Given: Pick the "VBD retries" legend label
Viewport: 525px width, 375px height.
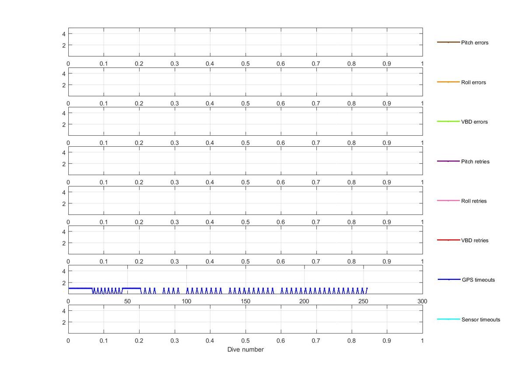Looking at the screenshot, I should coord(475,241).
